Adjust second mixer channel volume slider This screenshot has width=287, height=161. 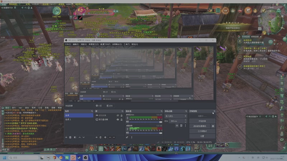(146, 133)
